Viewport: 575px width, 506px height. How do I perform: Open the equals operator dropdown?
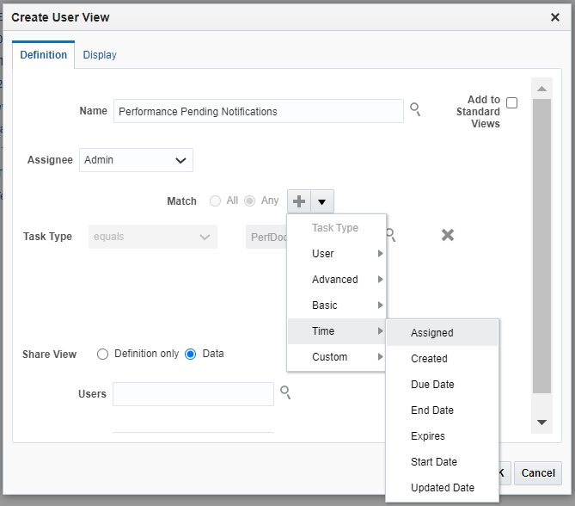point(152,237)
